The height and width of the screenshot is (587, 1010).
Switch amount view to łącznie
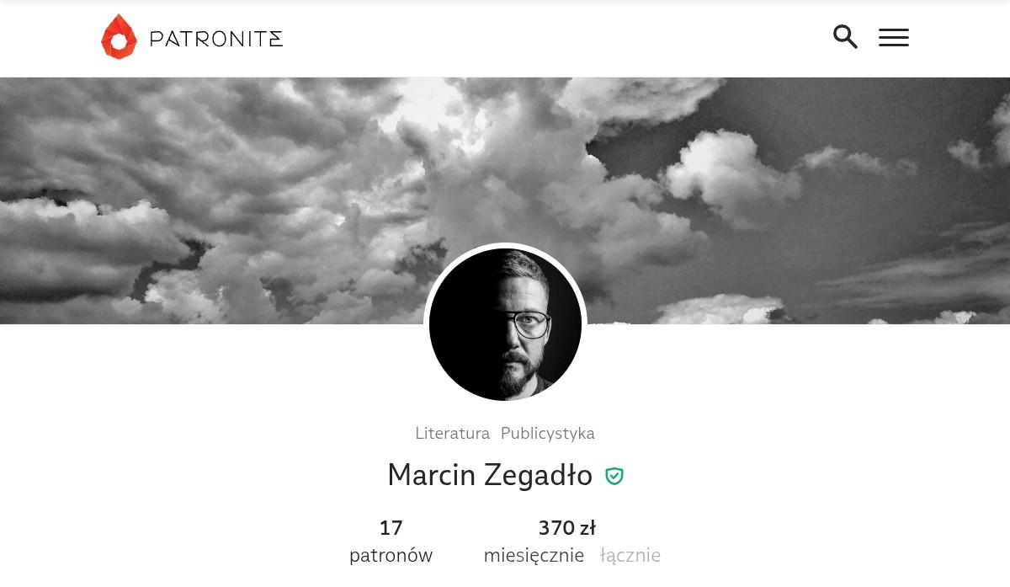(x=630, y=555)
